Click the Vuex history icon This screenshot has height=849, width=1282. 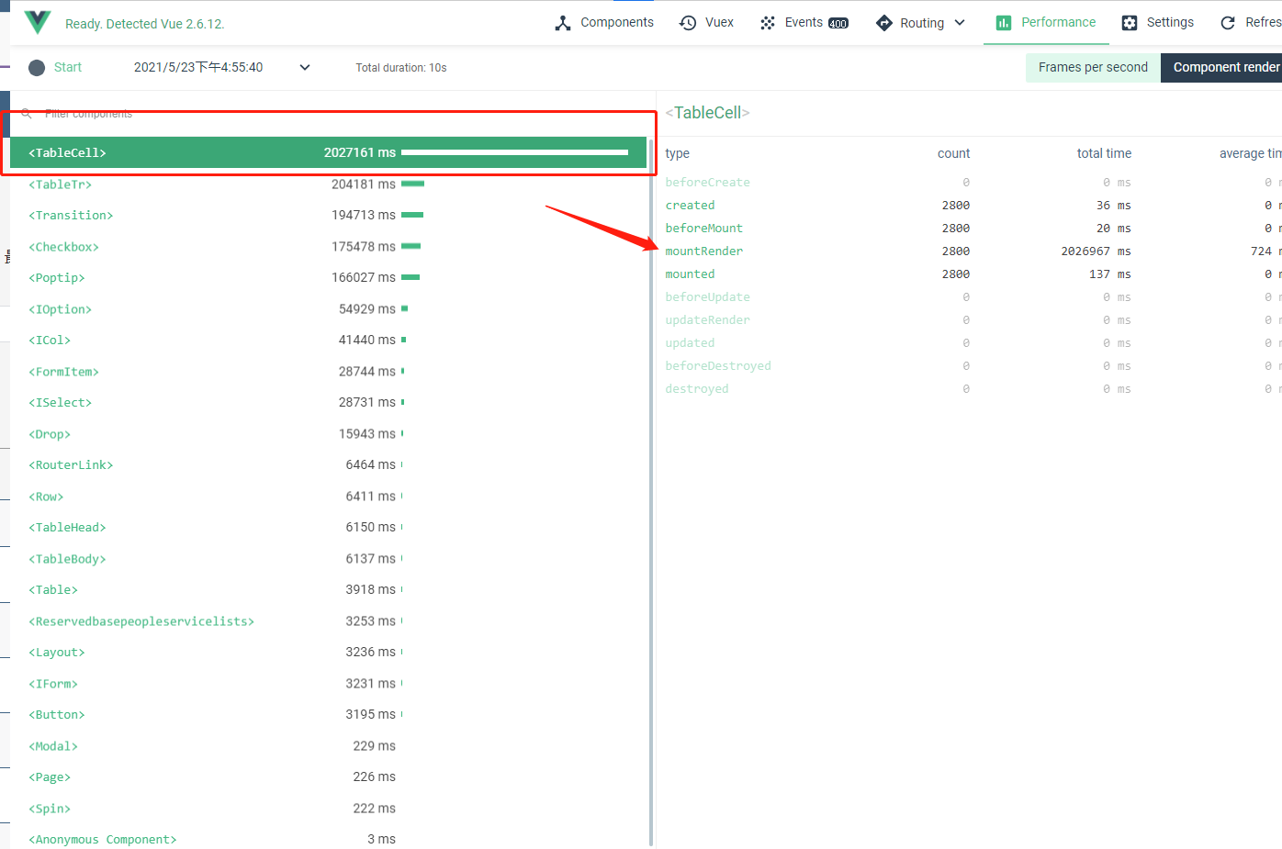point(688,23)
